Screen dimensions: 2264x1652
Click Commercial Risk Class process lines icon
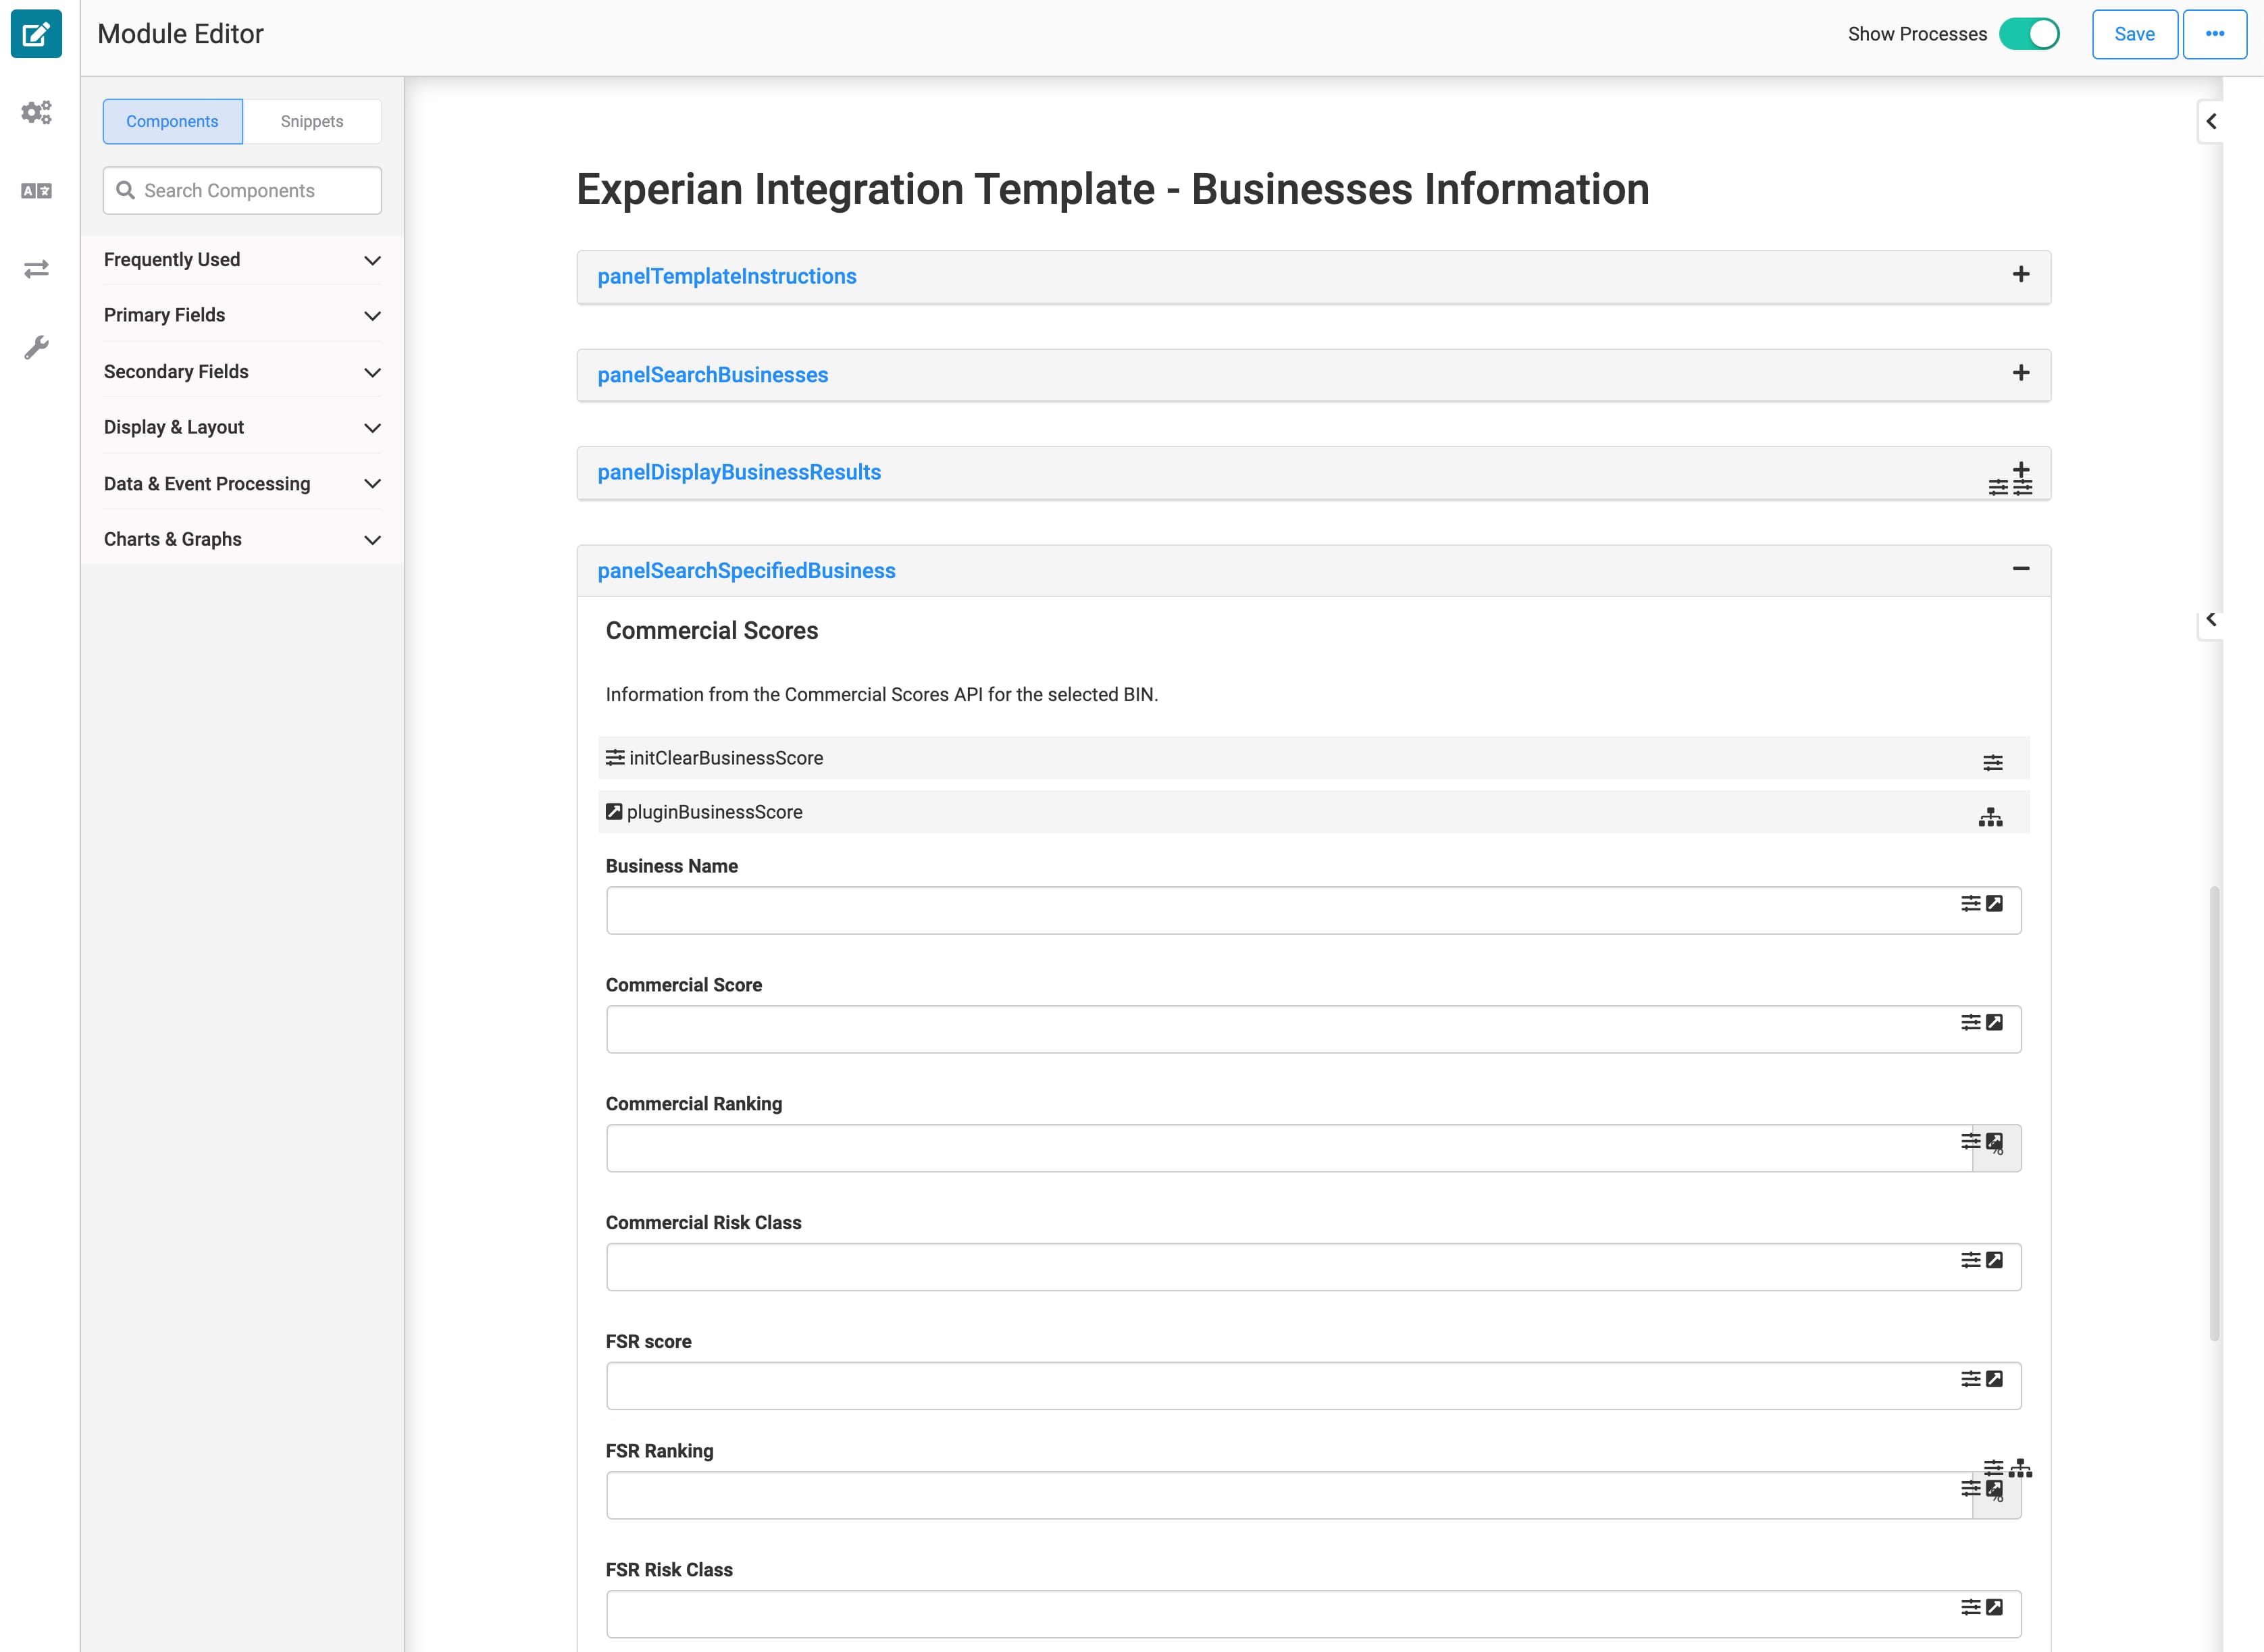[x=1970, y=1260]
